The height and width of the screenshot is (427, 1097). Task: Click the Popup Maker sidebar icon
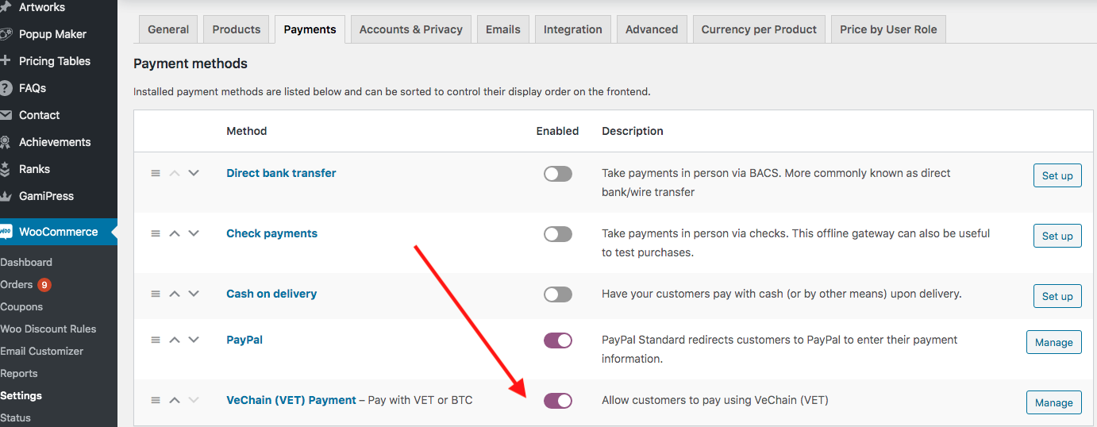(x=6, y=34)
